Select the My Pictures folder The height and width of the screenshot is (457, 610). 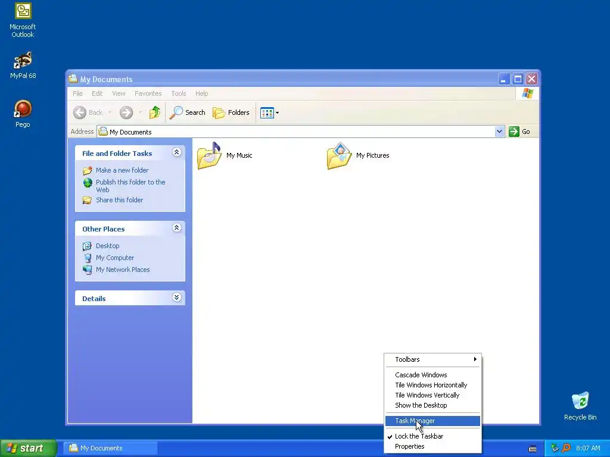tap(358, 155)
